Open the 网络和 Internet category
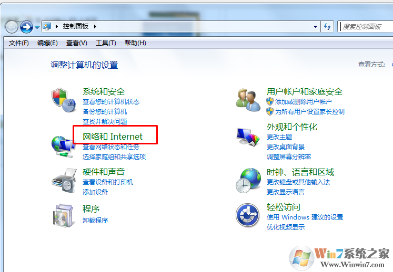 point(113,137)
